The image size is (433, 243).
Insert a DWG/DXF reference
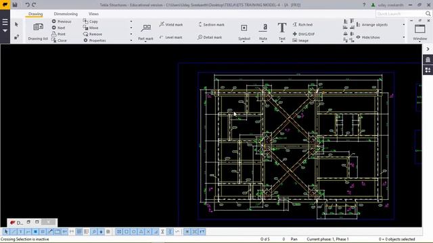304,34
